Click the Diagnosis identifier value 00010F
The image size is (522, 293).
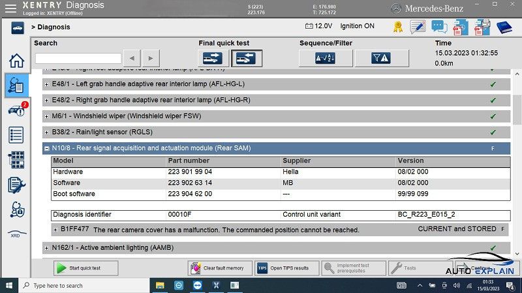coord(179,215)
